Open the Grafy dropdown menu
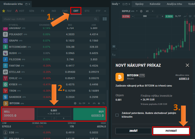 [116, 4]
